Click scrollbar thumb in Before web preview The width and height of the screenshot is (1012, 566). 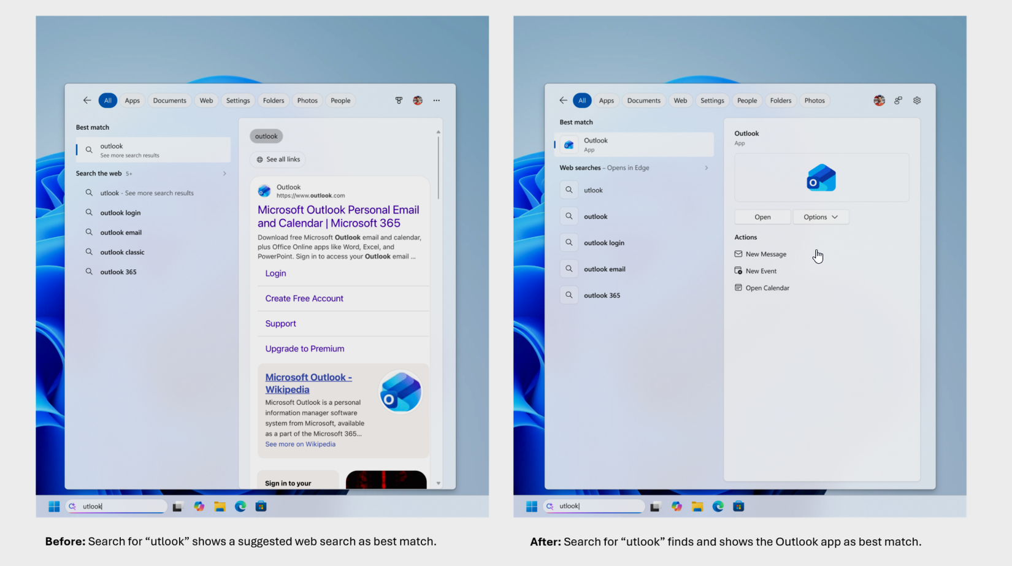click(x=438, y=167)
